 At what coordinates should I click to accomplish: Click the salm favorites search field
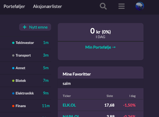[101, 83]
